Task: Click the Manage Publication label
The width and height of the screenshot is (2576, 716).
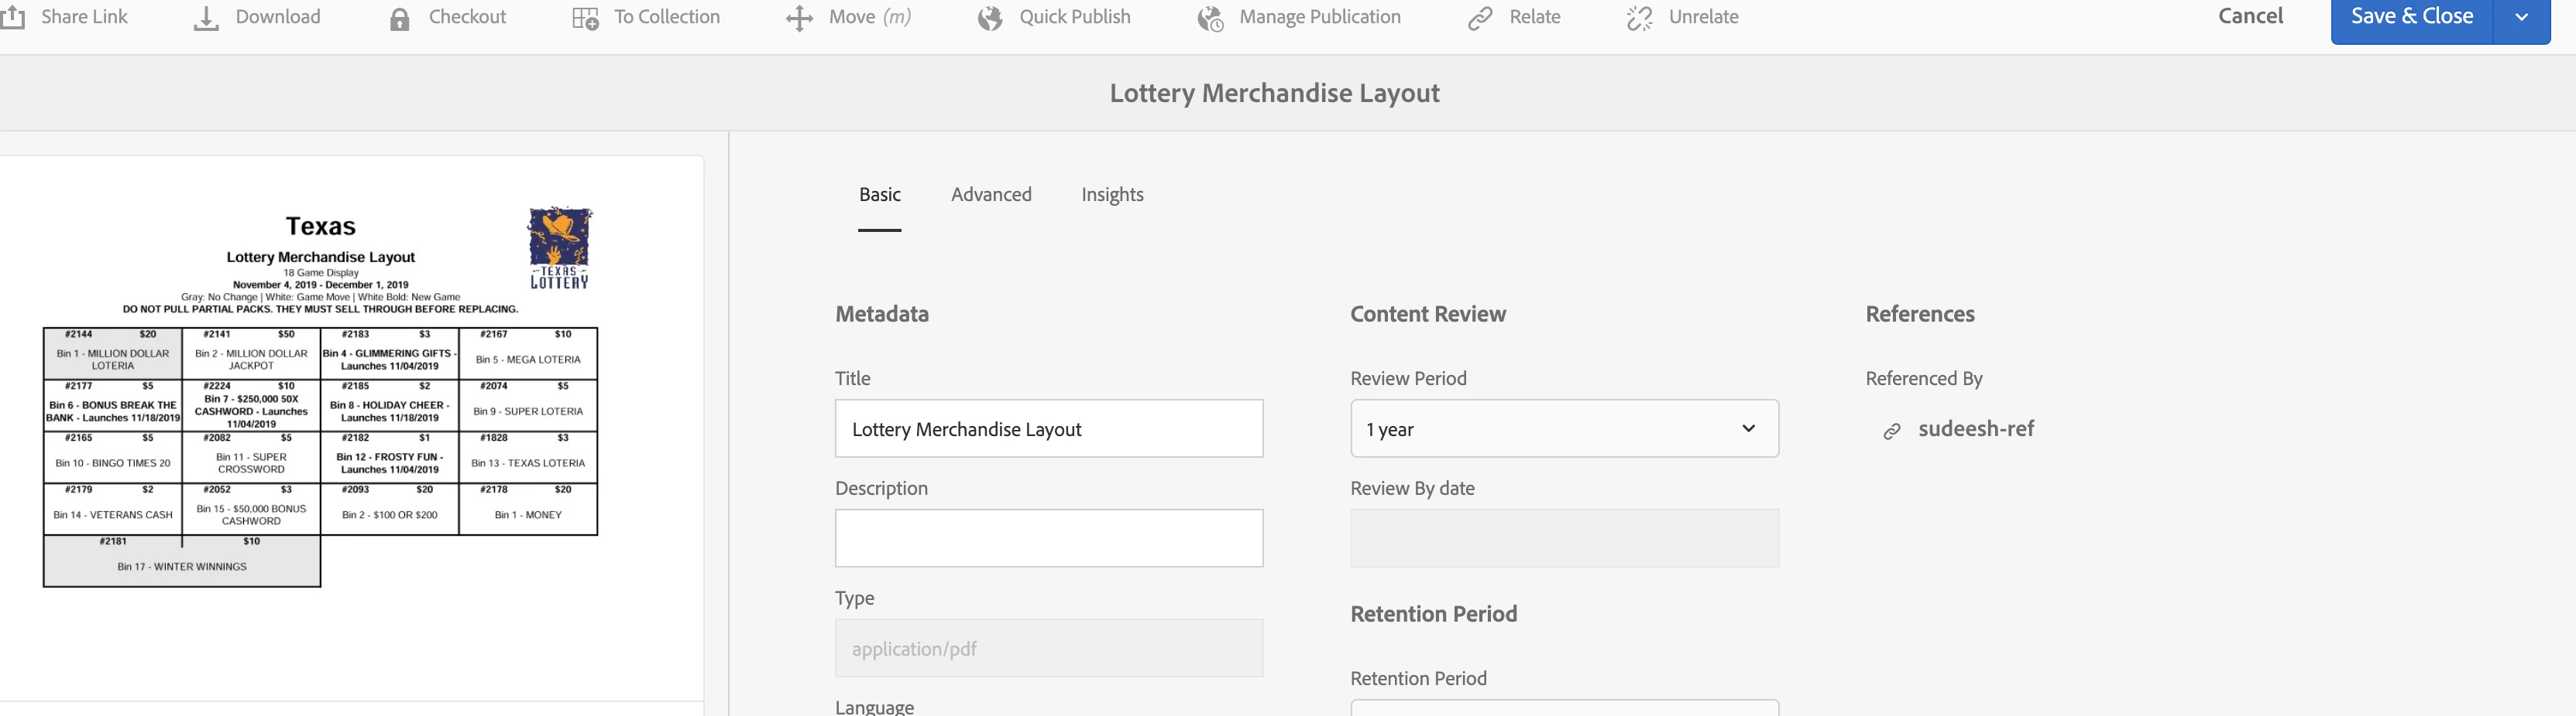Action: coord(1320,17)
